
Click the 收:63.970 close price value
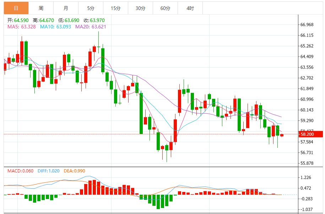pos(94,20)
